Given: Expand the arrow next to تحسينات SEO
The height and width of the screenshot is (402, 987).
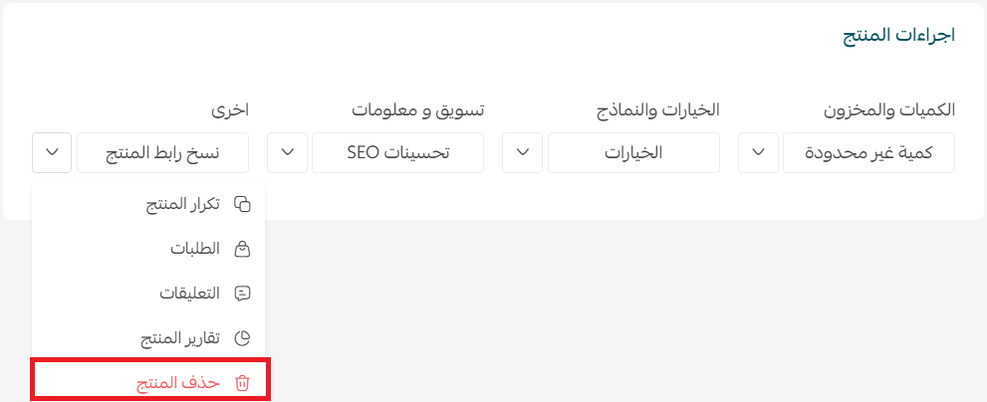Looking at the screenshot, I should pos(287,153).
